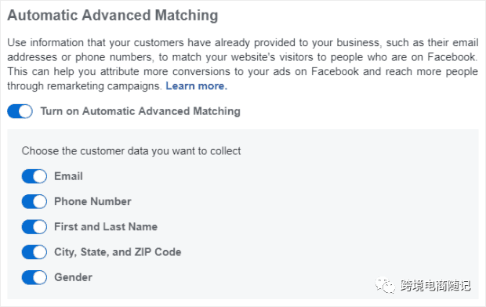486x307 pixels.
Task: Click the Email label text
Action: pyautogui.click(x=68, y=176)
